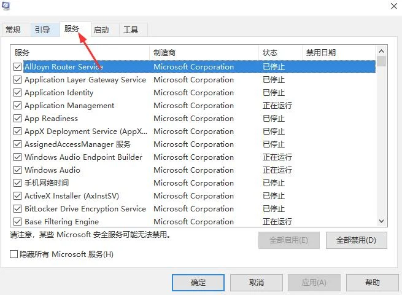Screen dimensions: 402x295
Task: Click the scrollbar up arrow
Action: tap(382, 51)
